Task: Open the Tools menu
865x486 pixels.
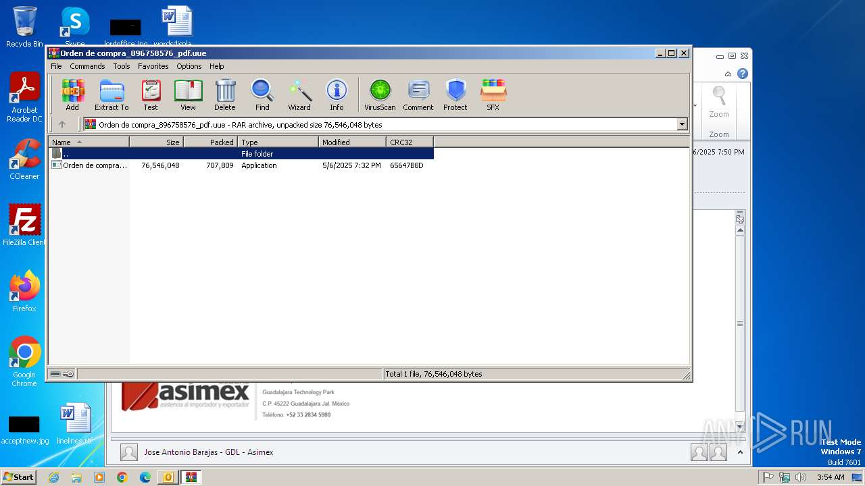Action: [122, 66]
